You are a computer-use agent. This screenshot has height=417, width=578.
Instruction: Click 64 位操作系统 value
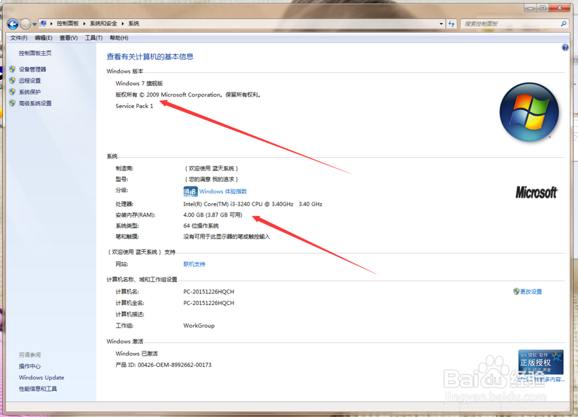click(201, 226)
